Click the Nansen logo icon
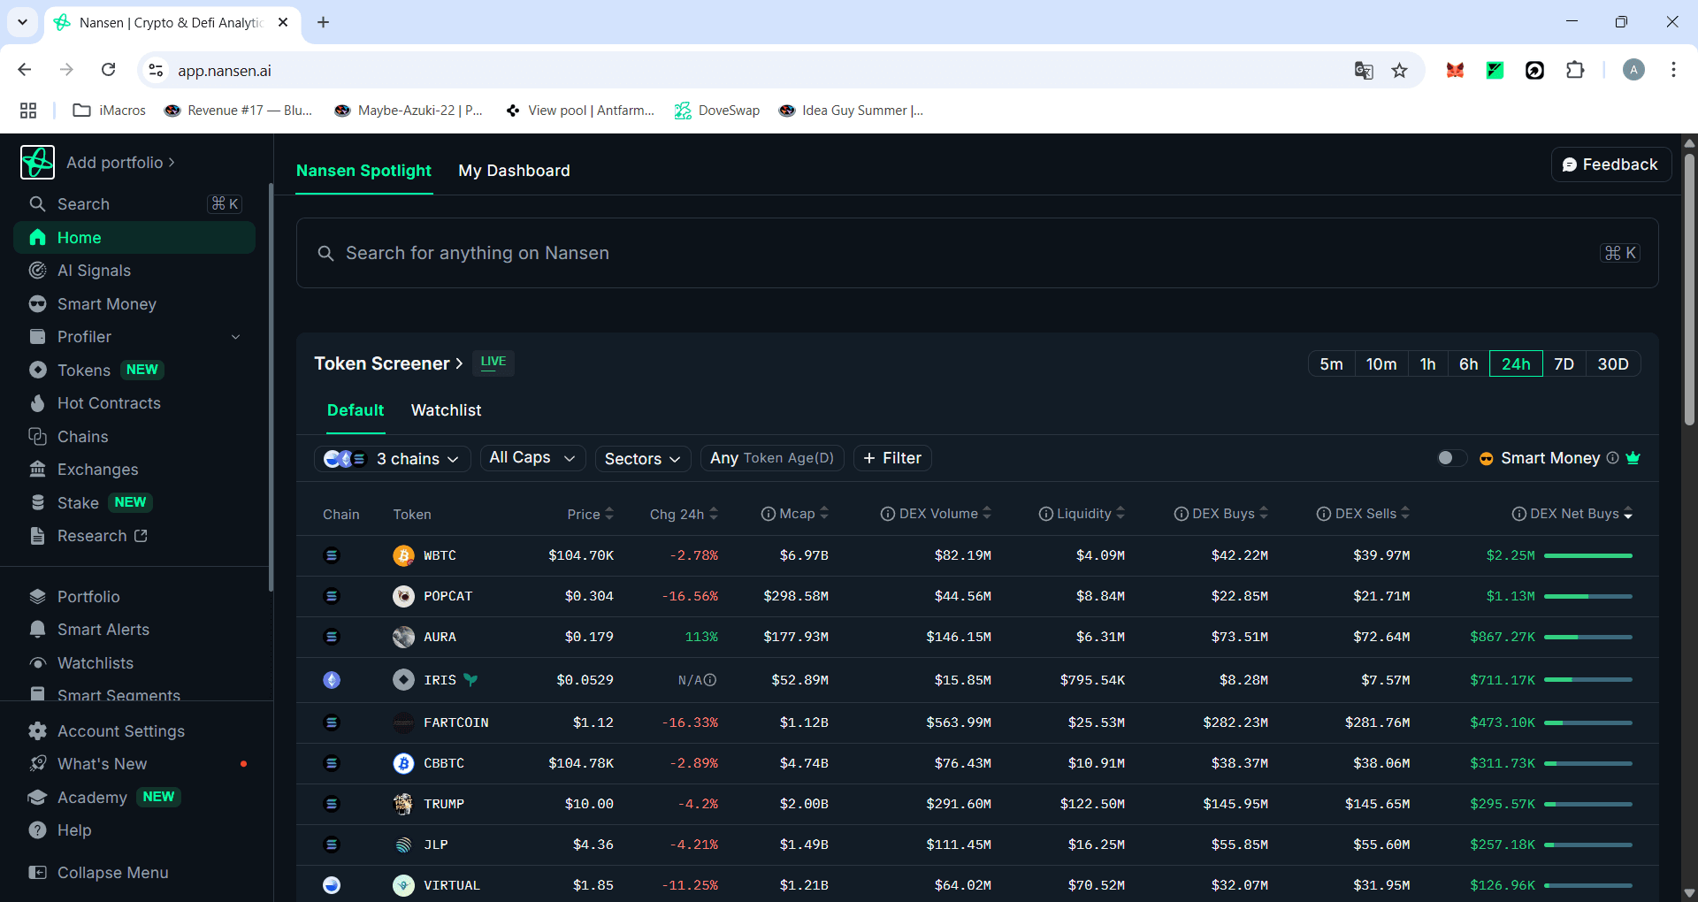This screenshot has width=1698, height=902. pos(37,163)
